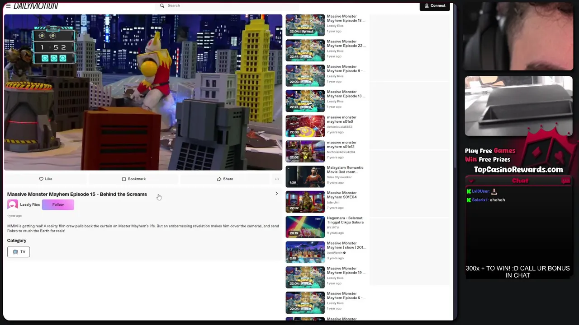Viewport: 579px width, 325px height.
Task: Click NicholasAcku4284 uploader name
Action: pos(341,152)
